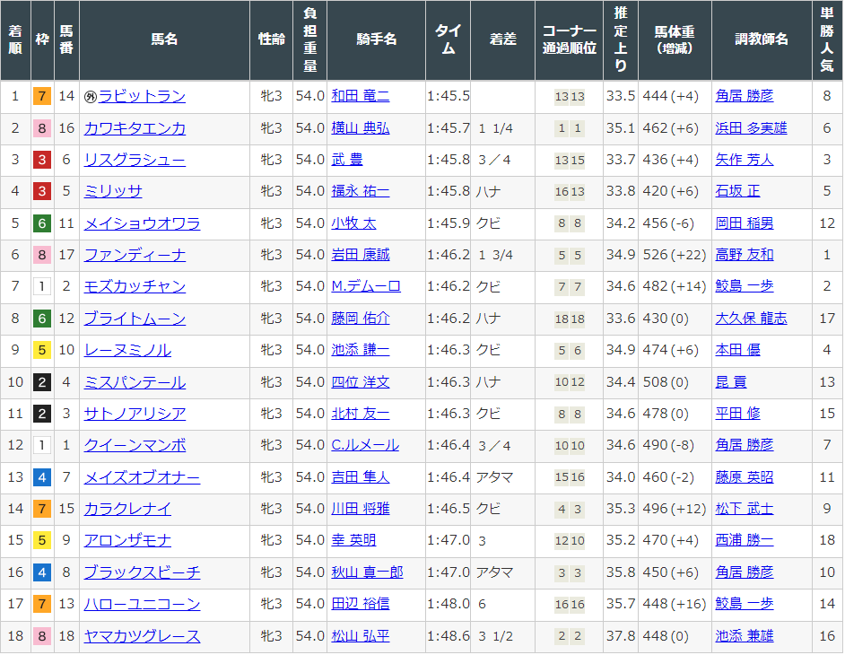Click time 1:45.5 in first row

tap(449, 96)
